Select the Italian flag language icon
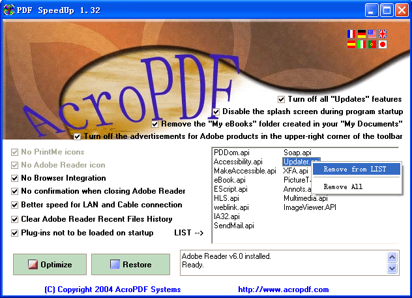Image resolution: width=412 pixels, height=298 pixels. 362,44
